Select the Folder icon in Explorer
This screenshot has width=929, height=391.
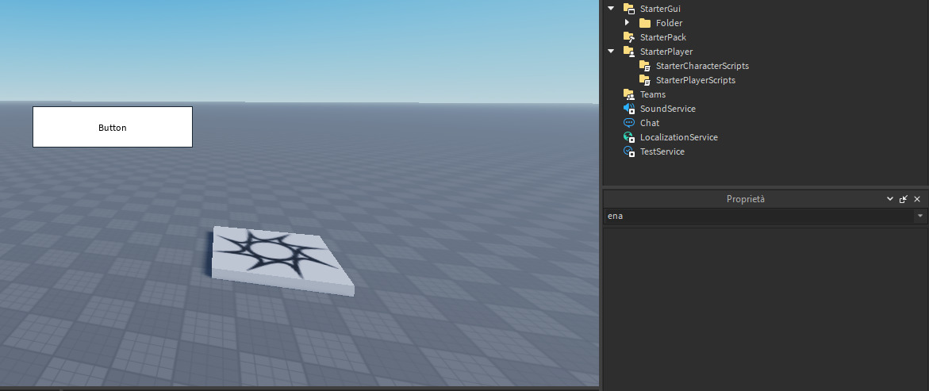pyautogui.click(x=645, y=23)
